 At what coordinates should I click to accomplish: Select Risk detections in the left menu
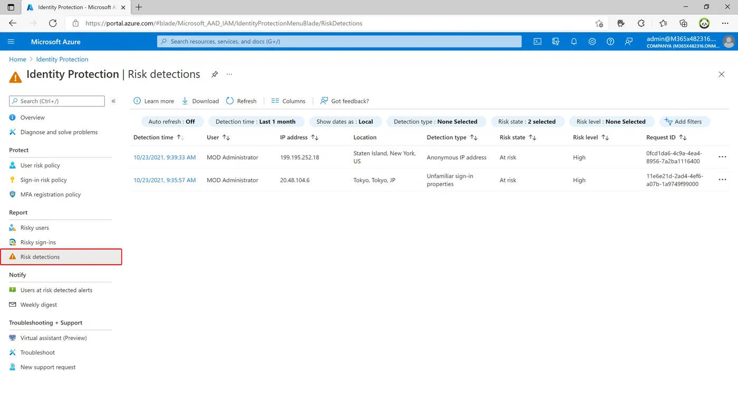click(x=61, y=257)
